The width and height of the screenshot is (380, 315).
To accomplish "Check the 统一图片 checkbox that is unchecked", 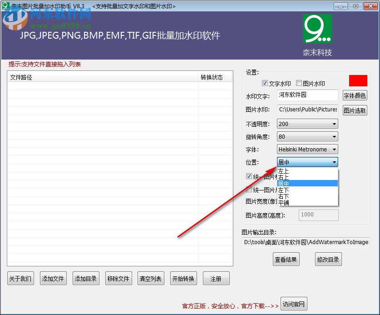I will [249, 190].
